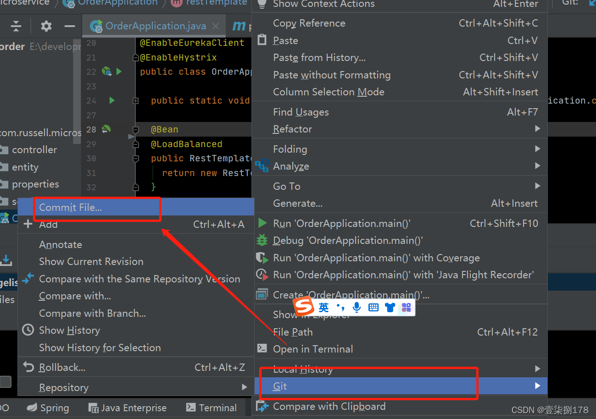Click the Paste clipboard icon
The image size is (596, 419).
[262, 40]
